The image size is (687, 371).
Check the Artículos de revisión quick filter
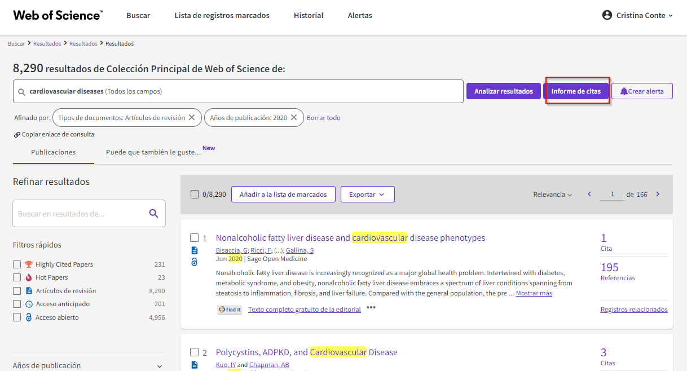(x=17, y=291)
